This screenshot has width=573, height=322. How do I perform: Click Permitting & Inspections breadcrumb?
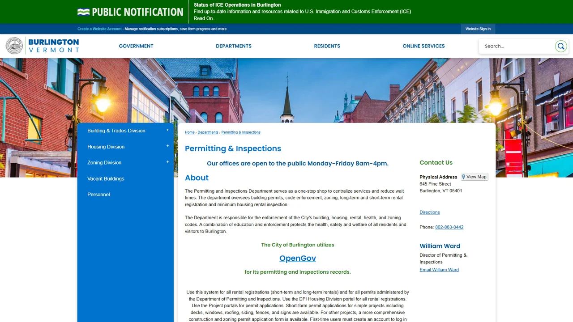coord(241,132)
